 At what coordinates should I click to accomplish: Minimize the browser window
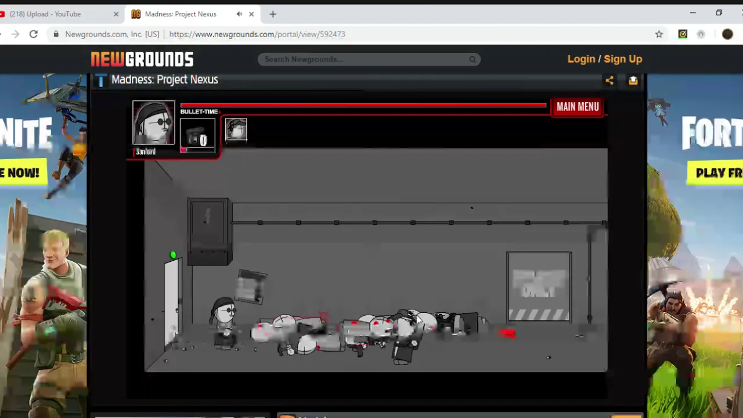(692, 13)
